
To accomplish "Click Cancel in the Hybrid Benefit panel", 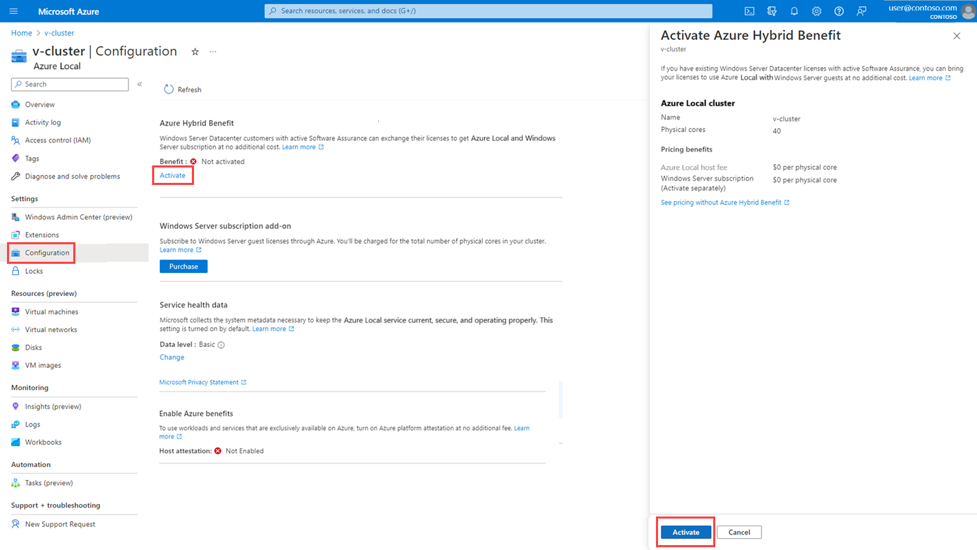I will [x=739, y=533].
